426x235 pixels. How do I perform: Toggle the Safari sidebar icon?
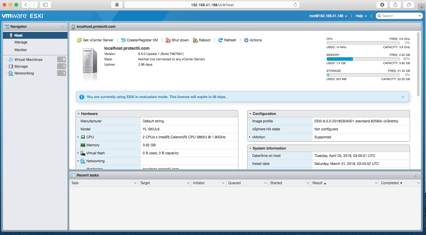point(45,5)
